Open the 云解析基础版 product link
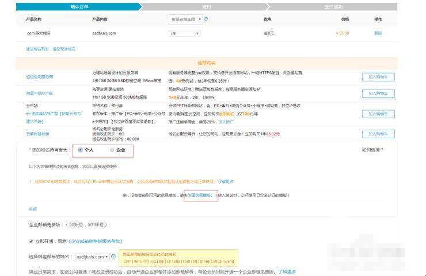The width and height of the screenshot is (426, 276). (x=37, y=134)
